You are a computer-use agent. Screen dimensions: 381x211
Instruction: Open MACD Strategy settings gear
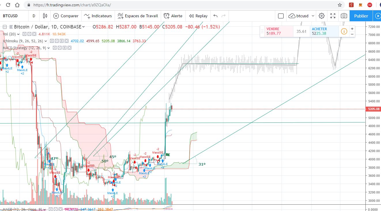pos(60,48)
